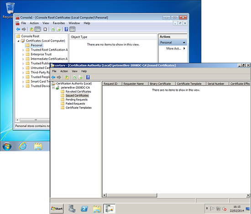Click certsrv horizontal scrollbar right arrow
This screenshot has height=214, width=251.
[x=248, y=195]
